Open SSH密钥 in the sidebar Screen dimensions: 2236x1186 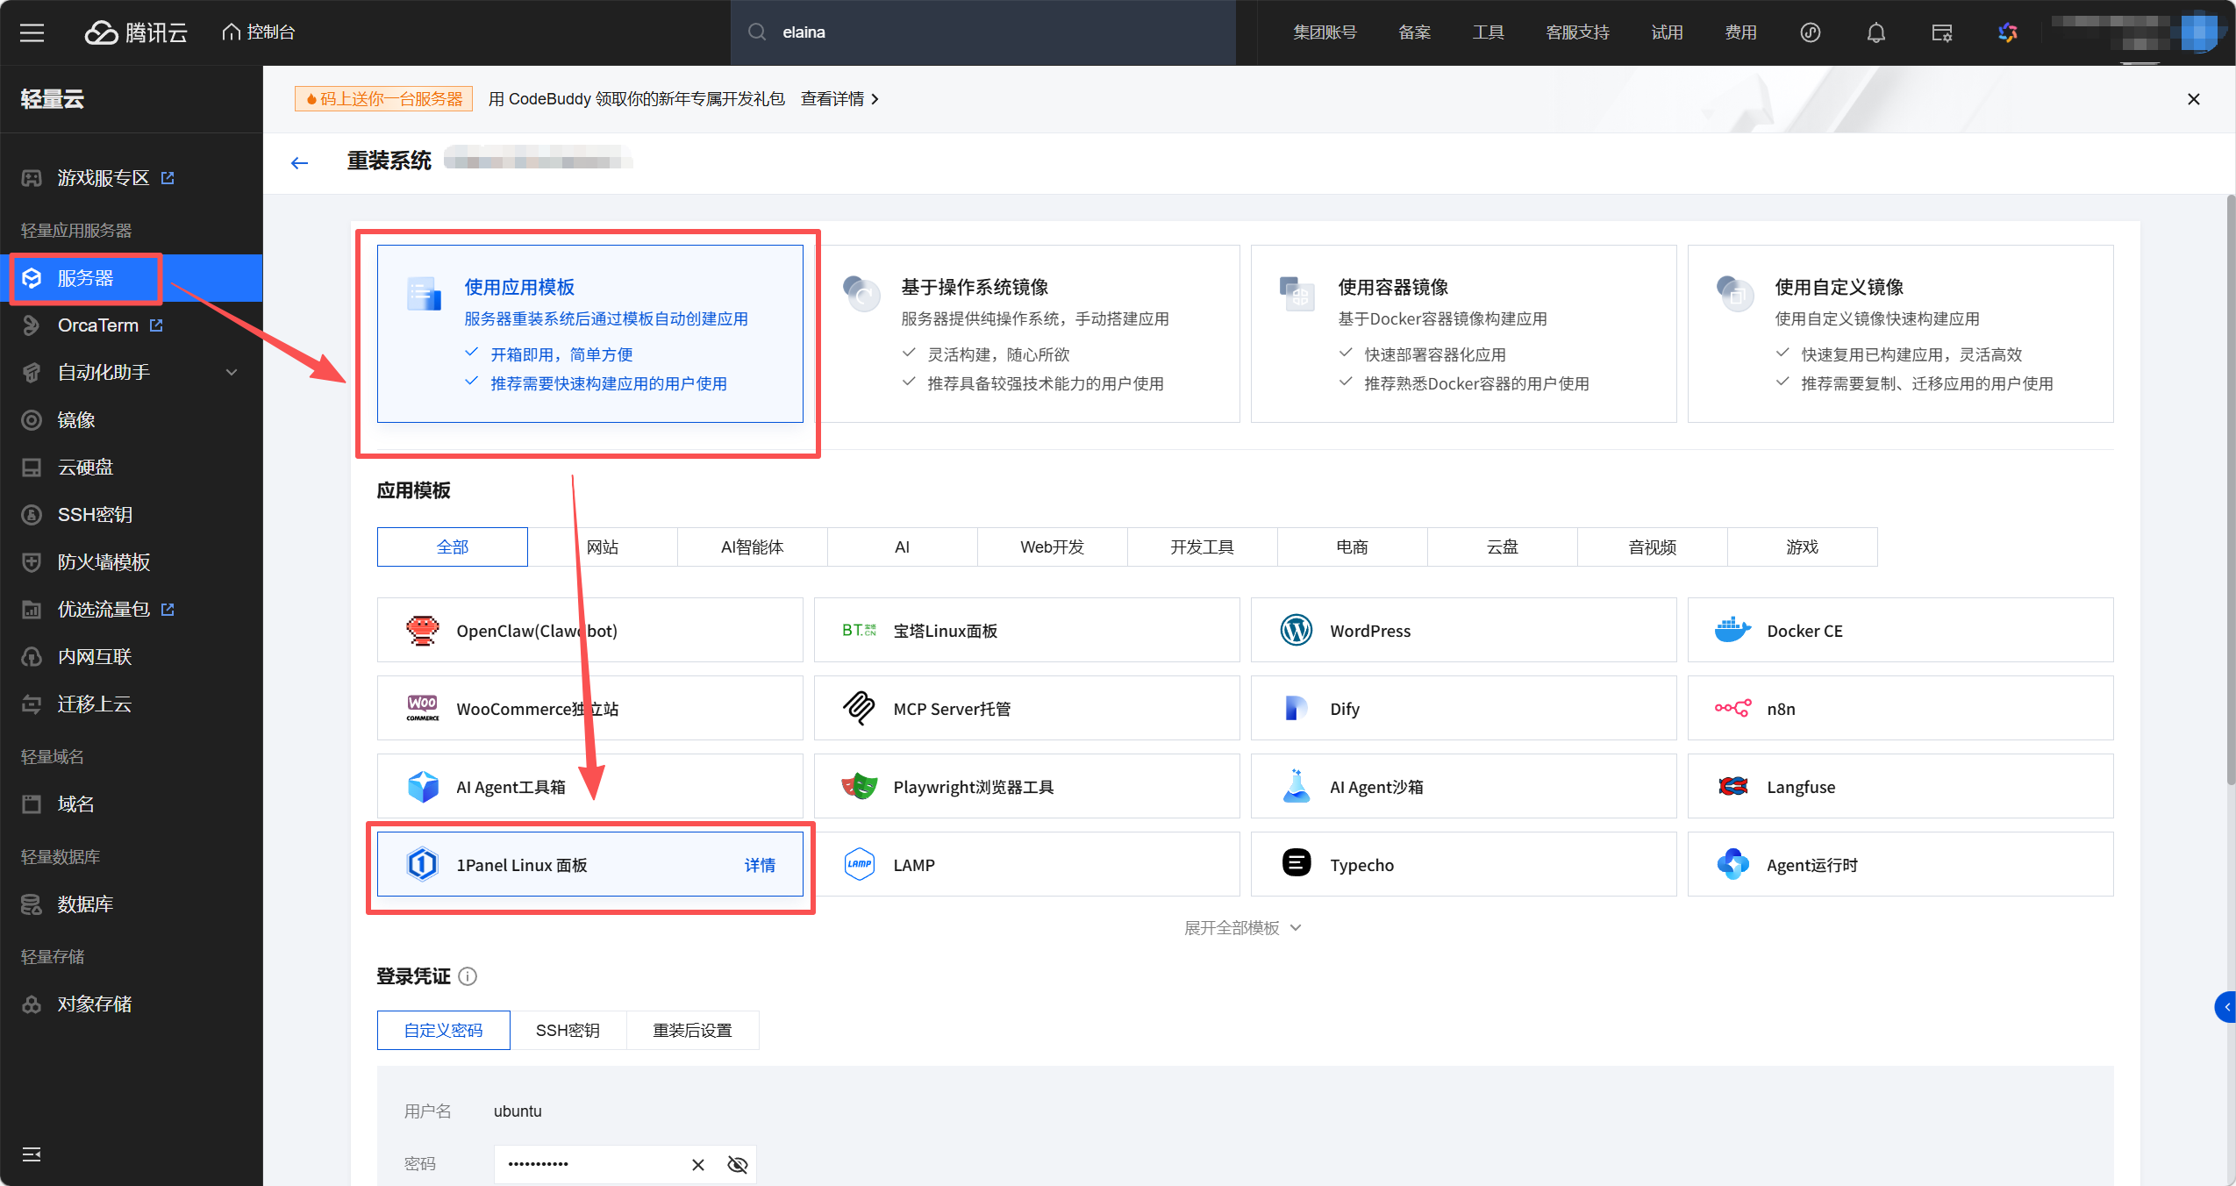(95, 515)
